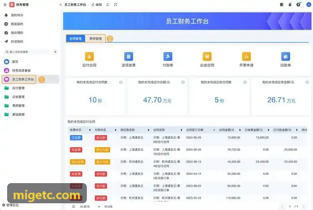
Task: Open the help question-mark icon
Action: (298, 5)
